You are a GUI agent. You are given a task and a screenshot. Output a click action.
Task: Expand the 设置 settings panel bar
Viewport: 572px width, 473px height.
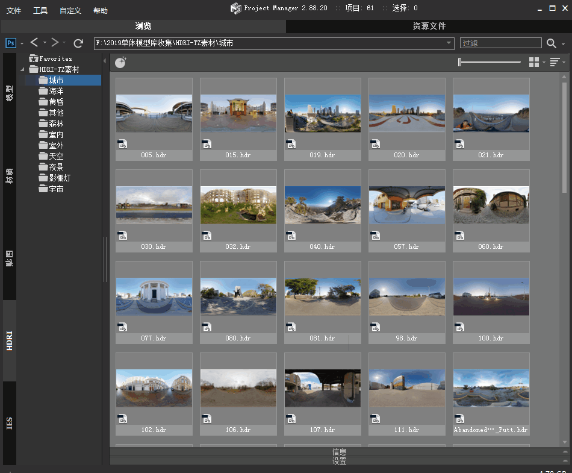point(339,461)
